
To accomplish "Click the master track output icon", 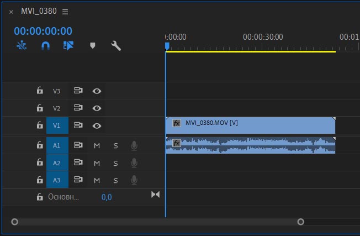I will [x=156, y=195].
